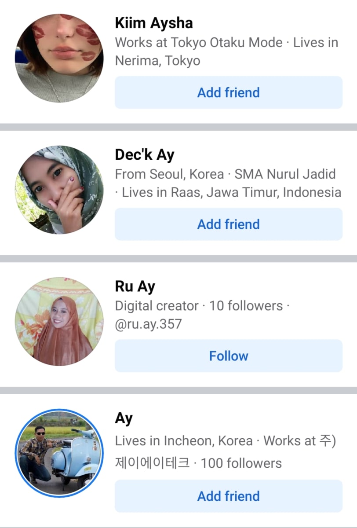Screen dimensions: 357x528
Task: Send a friend request to Dec'k Ay
Action: [229, 224]
